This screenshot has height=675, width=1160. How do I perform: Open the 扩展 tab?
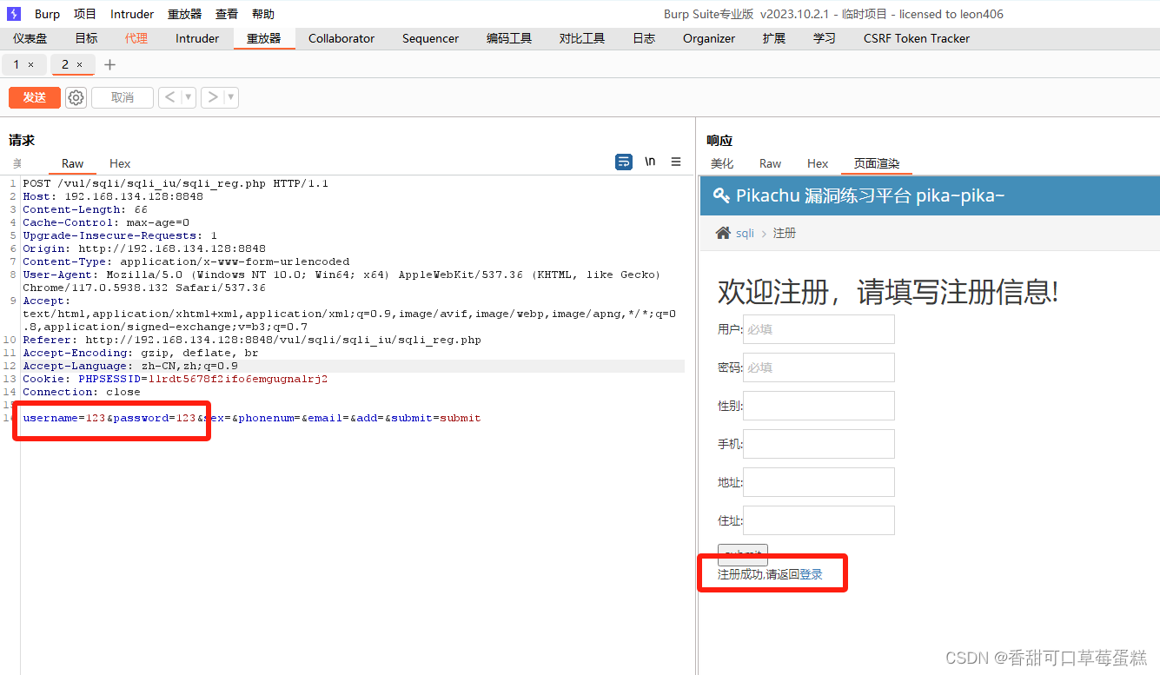[774, 38]
